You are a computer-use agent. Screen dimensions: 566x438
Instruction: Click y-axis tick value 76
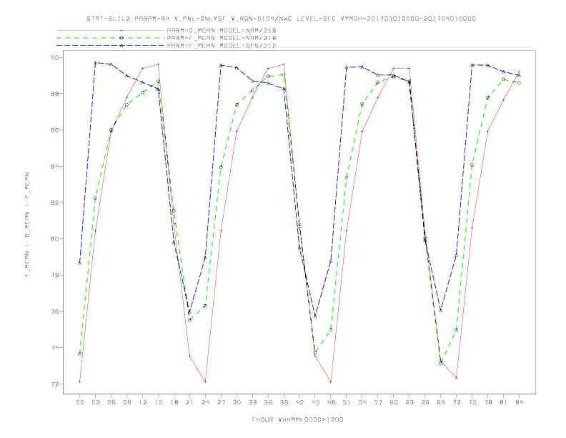pyautogui.click(x=54, y=311)
